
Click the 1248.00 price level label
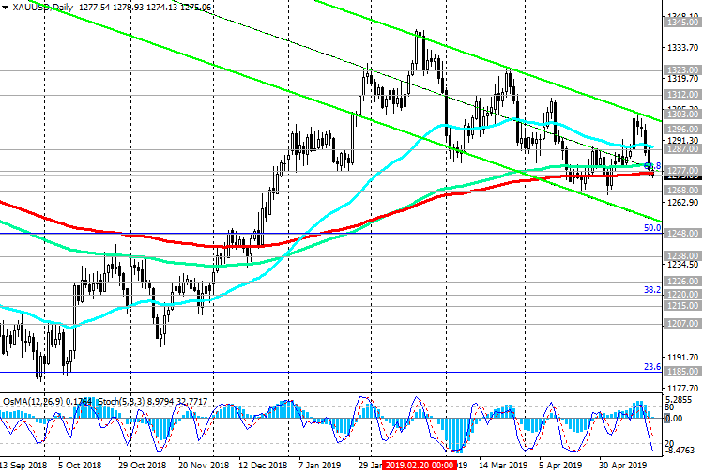tap(682, 234)
